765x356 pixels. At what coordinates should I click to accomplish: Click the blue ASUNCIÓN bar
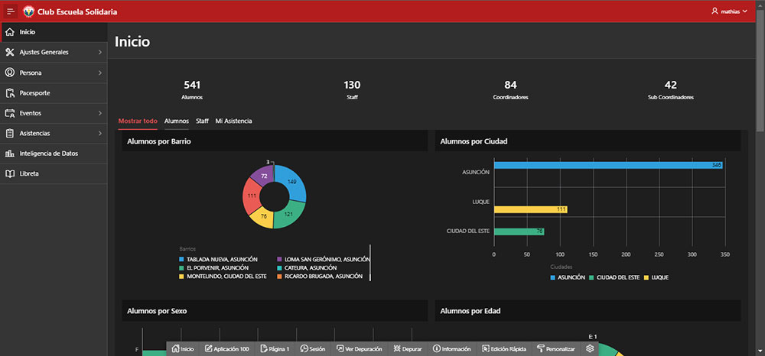coord(608,166)
